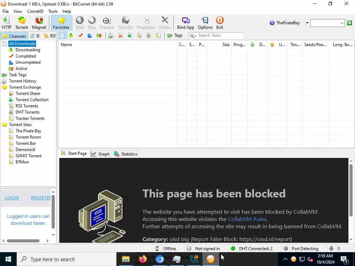Click the Torrent History clock icon in filter bar
The image size is (355, 266).
click(111, 36)
